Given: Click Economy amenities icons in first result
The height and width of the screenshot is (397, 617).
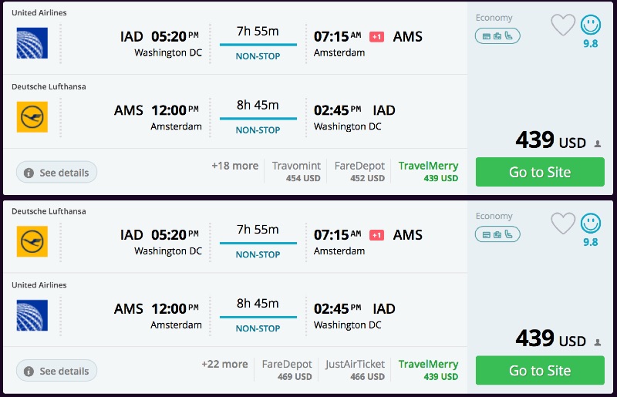Looking at the screenshot, I should click(497, 35).
